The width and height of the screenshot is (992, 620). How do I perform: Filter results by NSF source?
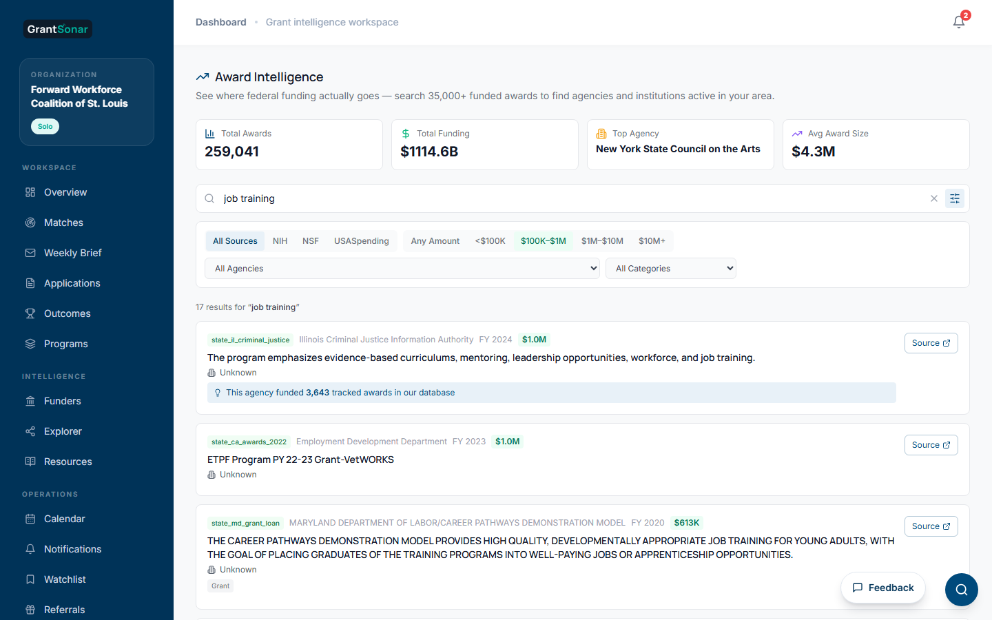click(x=311, y=241)
